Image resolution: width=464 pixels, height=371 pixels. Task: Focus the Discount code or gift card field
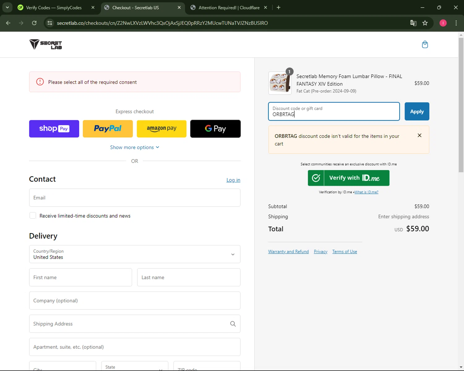(x=334, y=111)
